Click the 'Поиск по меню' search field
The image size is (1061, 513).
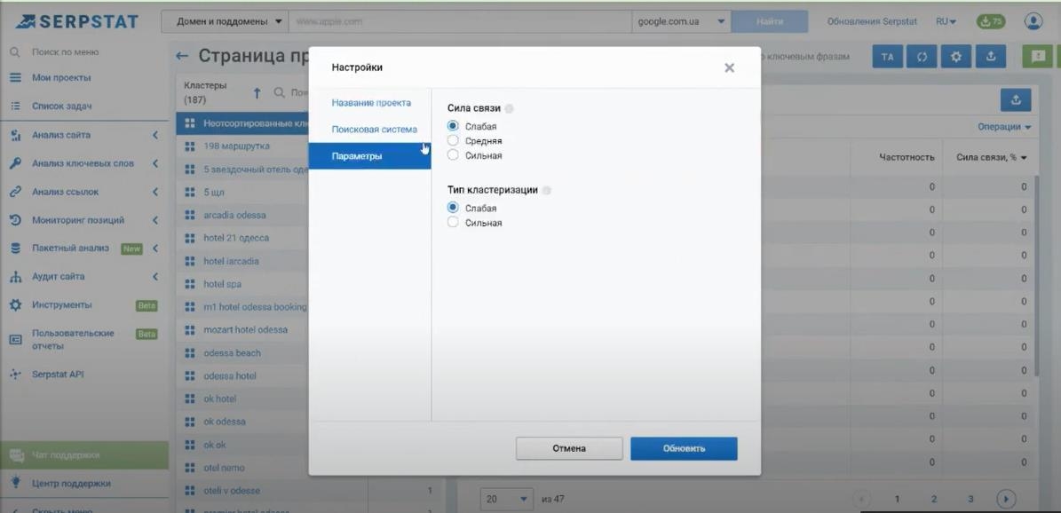pyautogui.click(x=66, y=52)
